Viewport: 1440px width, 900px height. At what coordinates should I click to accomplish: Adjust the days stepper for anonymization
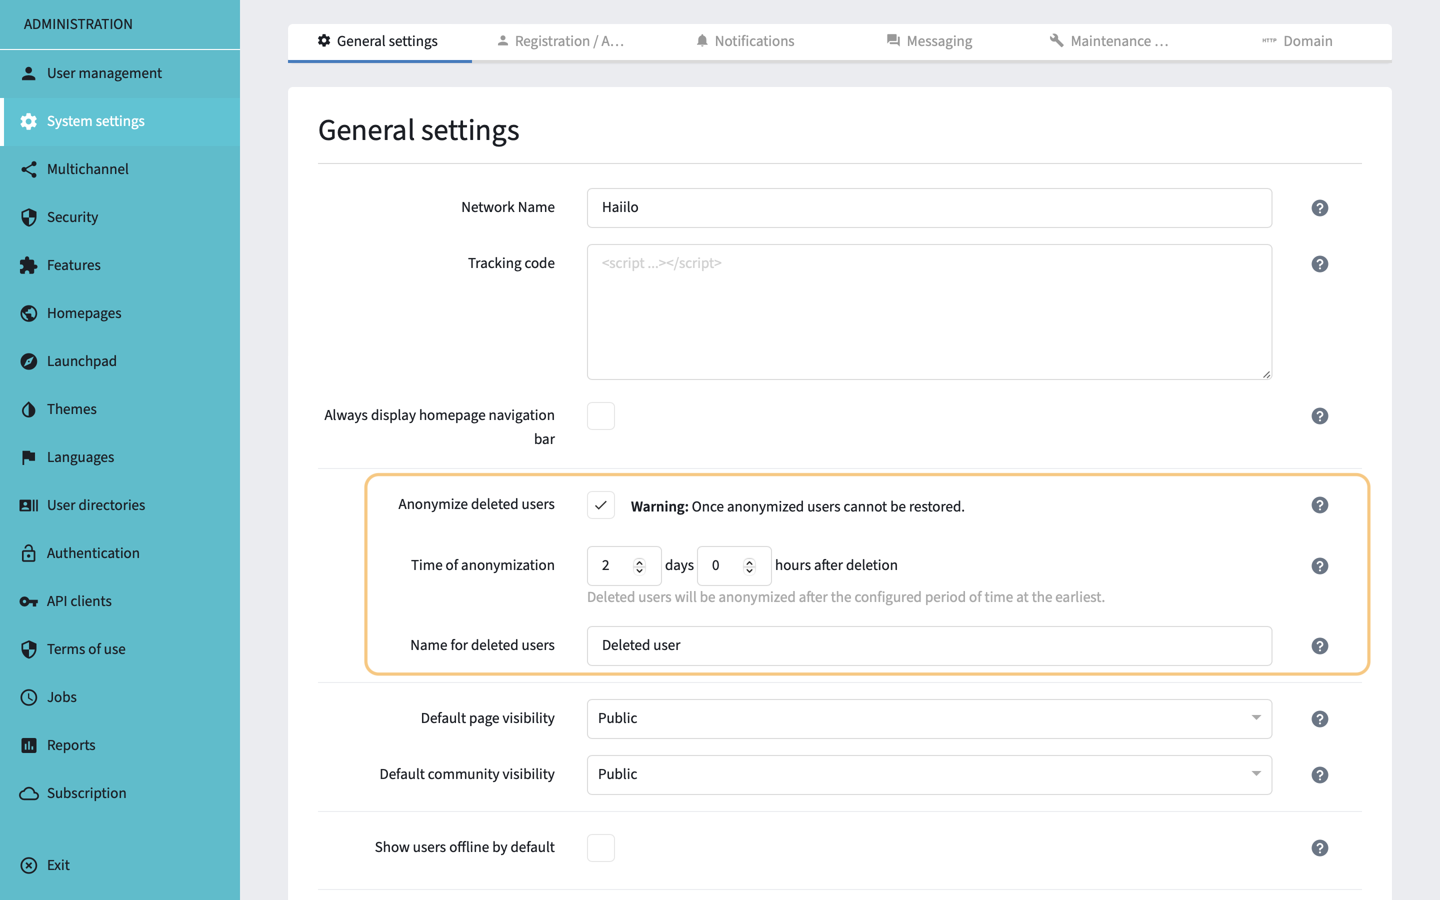click(639, 565)
